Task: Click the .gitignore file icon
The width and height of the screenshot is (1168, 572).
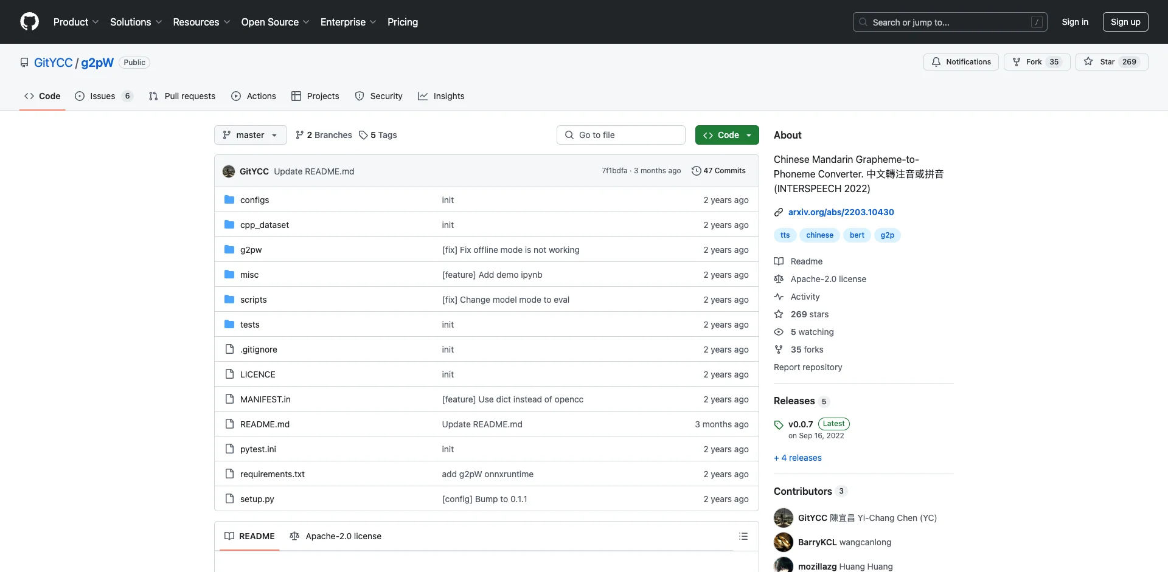Action: tap(229, 350)
